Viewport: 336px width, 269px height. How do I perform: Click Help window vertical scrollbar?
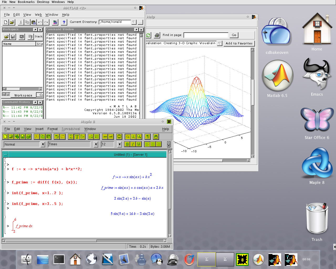point(253,103)
